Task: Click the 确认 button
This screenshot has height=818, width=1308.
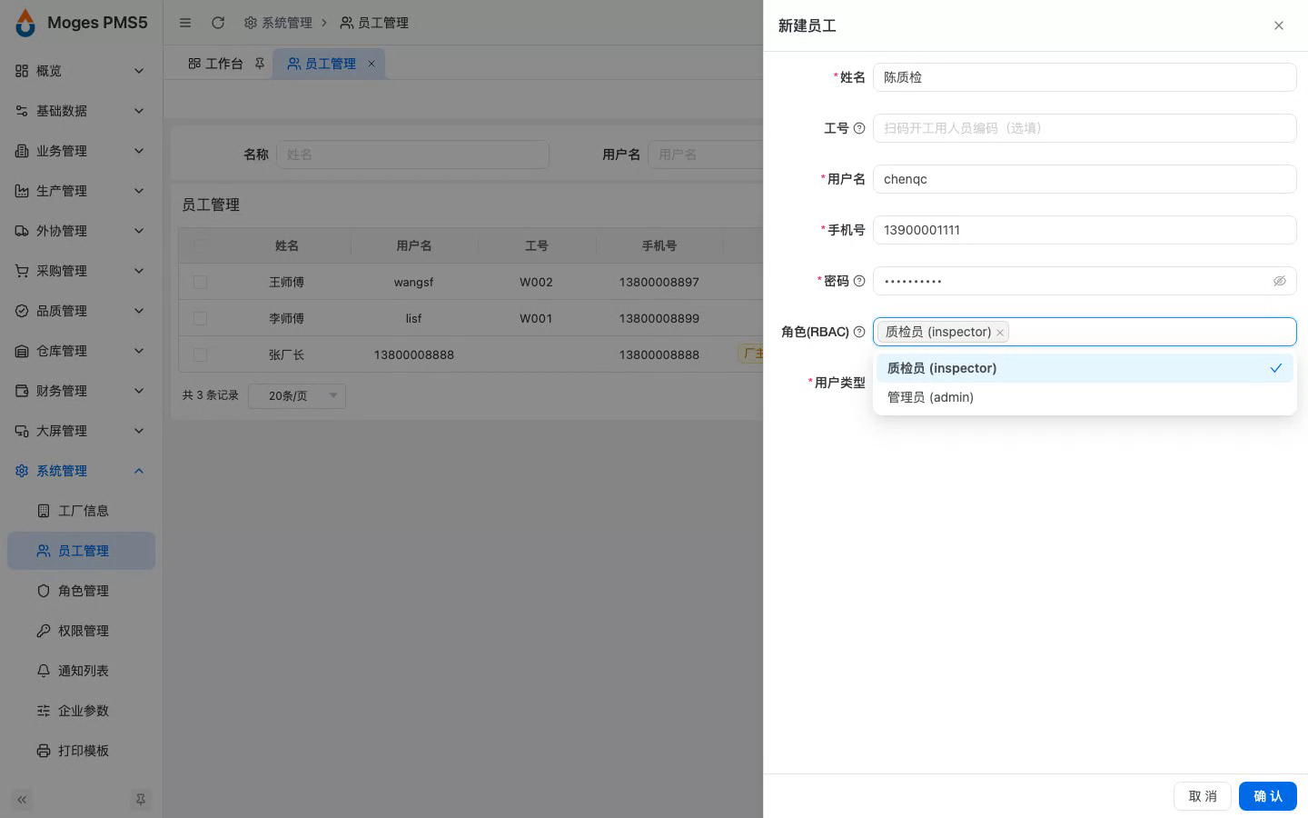Action: pyautogui.click(x=1268, y=796)
